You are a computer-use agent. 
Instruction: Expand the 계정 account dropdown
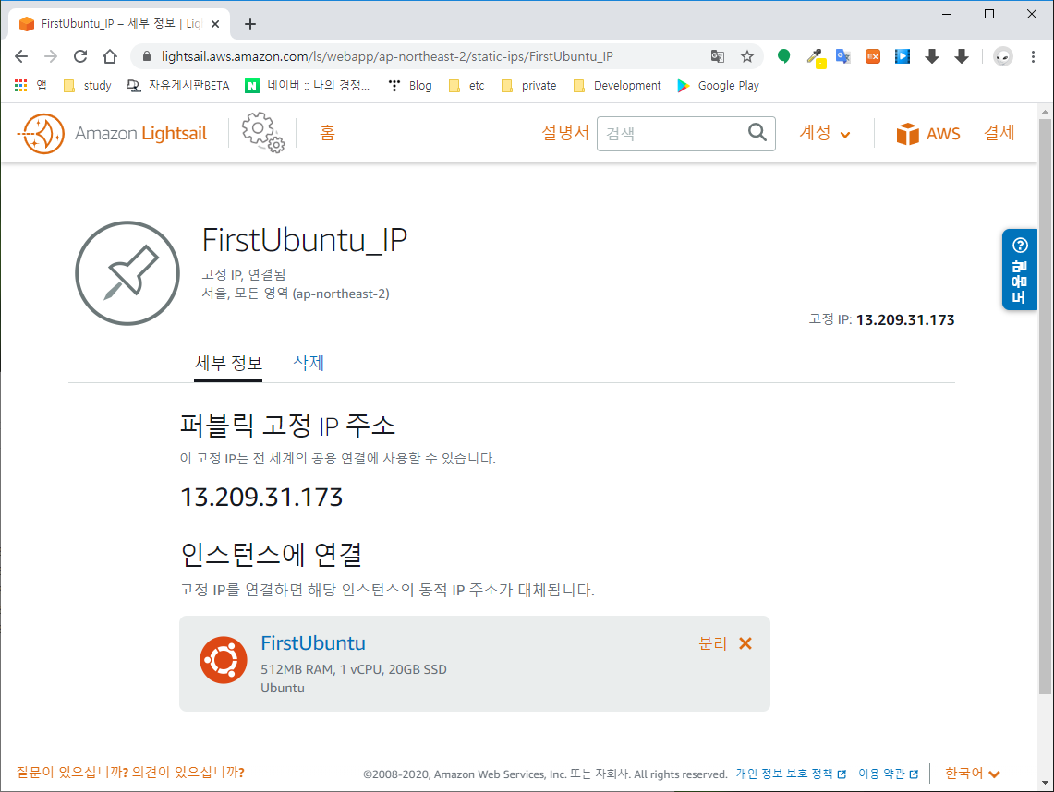click(x=824, y=133)
